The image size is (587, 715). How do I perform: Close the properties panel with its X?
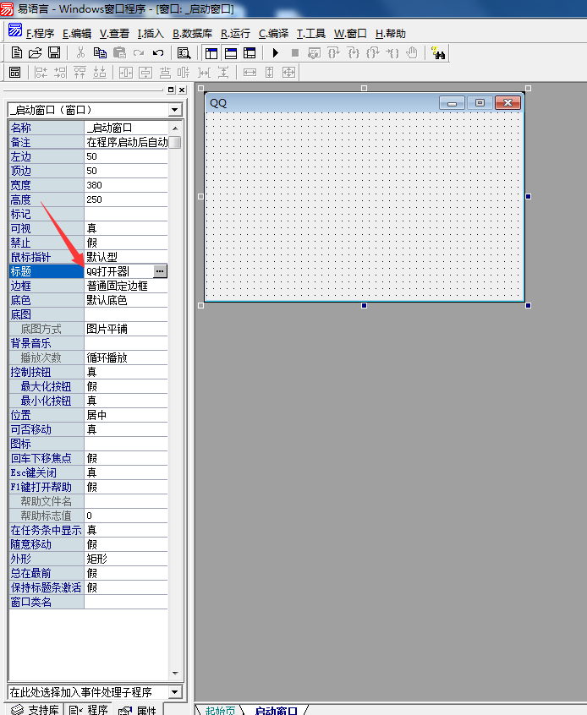[182, 90]
